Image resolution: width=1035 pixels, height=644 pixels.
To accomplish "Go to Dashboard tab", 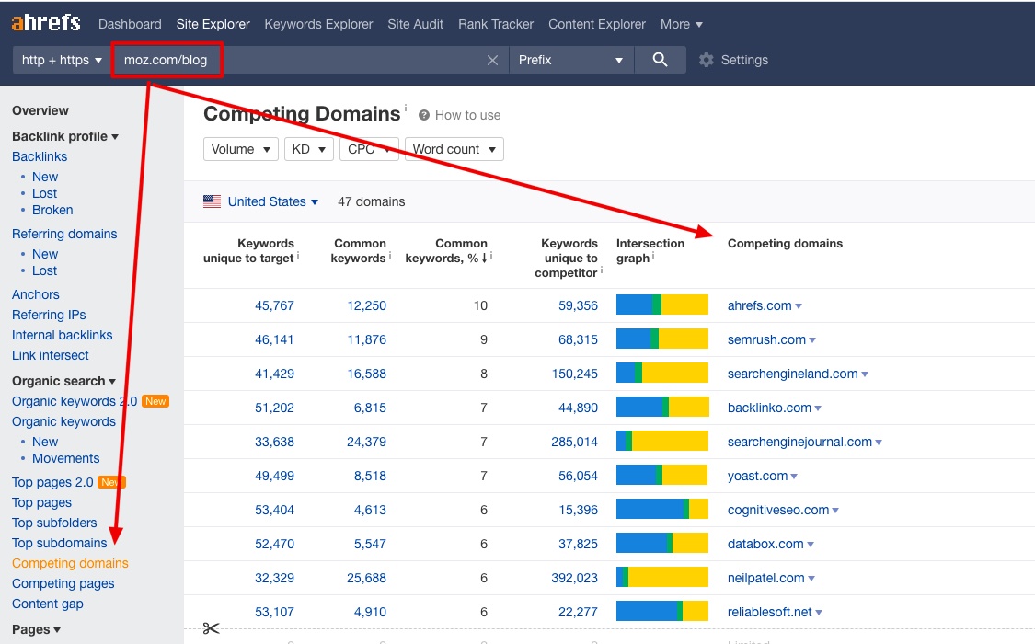I will [x=130, y=25].
